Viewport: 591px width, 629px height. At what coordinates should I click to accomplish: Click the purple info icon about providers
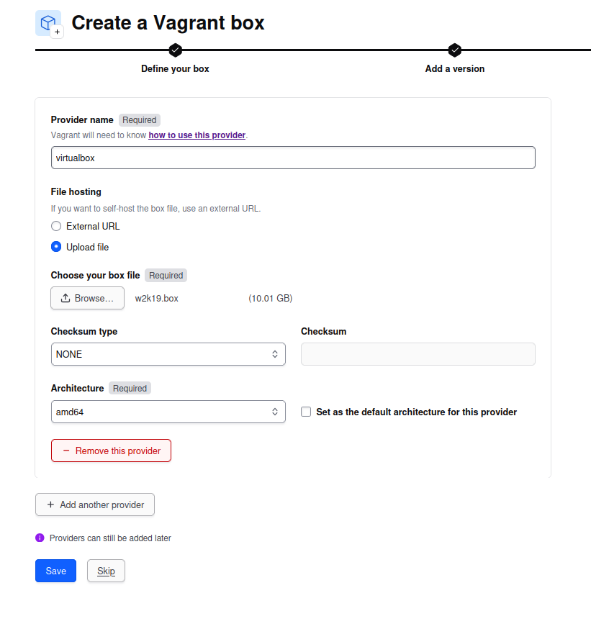click(x=40, y=538)
